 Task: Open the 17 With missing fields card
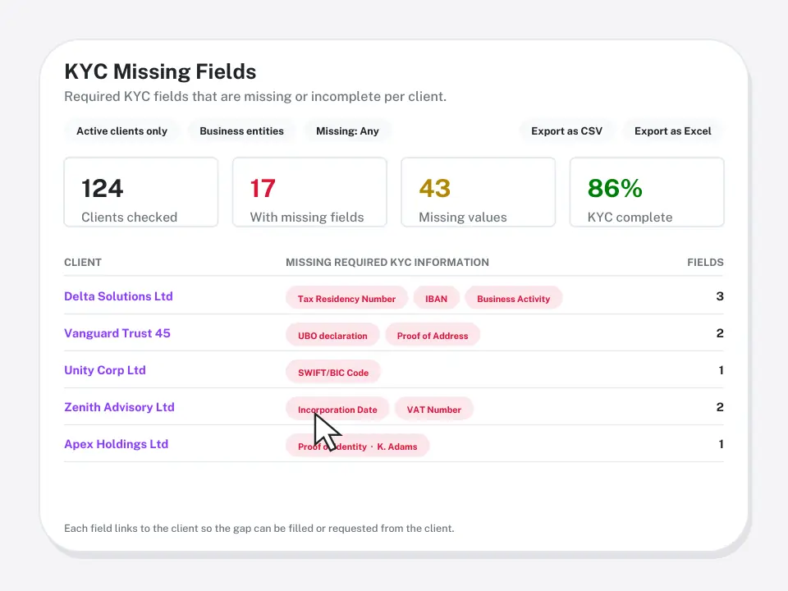click(309, 192)
